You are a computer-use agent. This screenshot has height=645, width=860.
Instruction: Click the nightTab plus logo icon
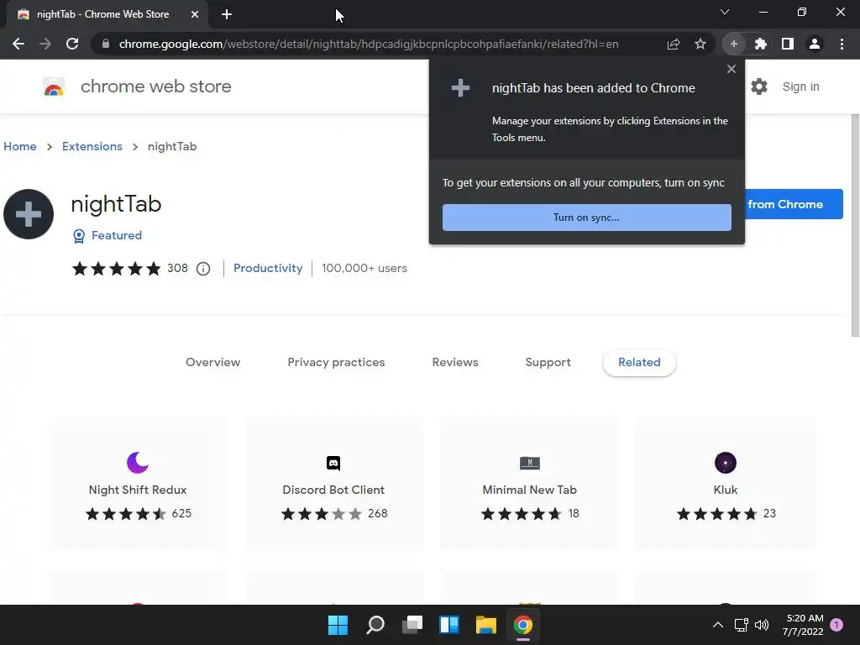point(29,214)
